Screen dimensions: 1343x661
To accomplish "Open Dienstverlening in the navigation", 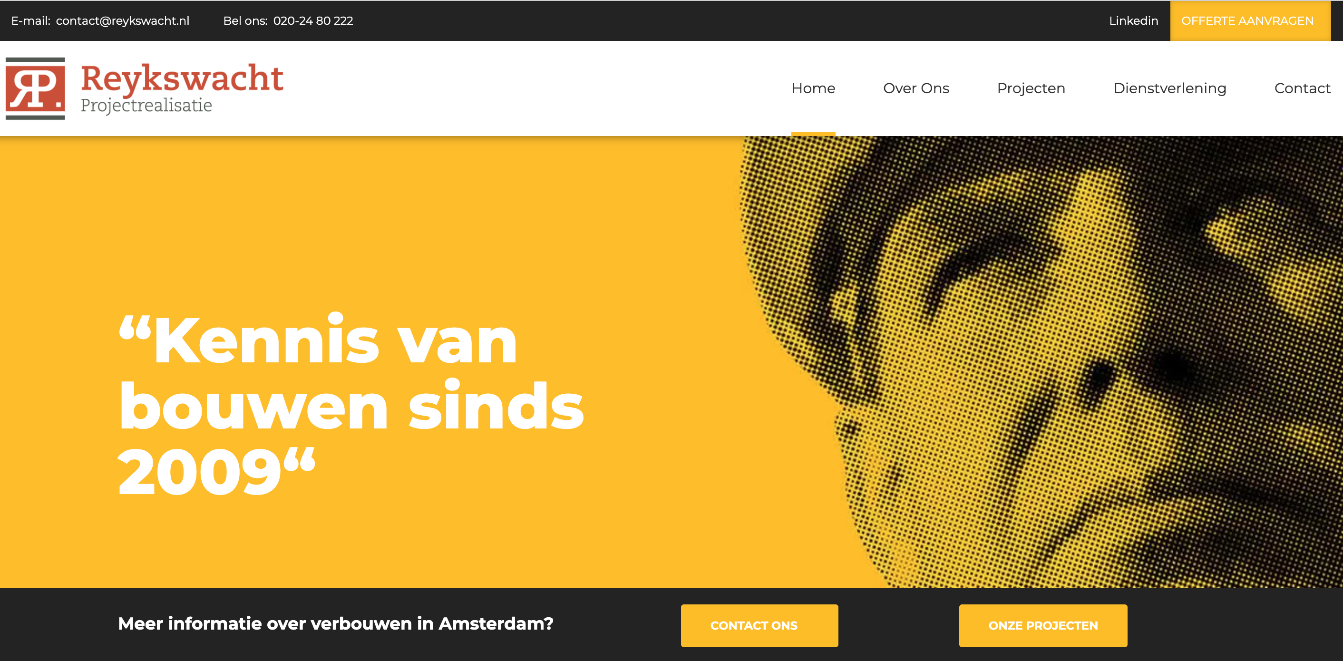I will click(1169, 88).
